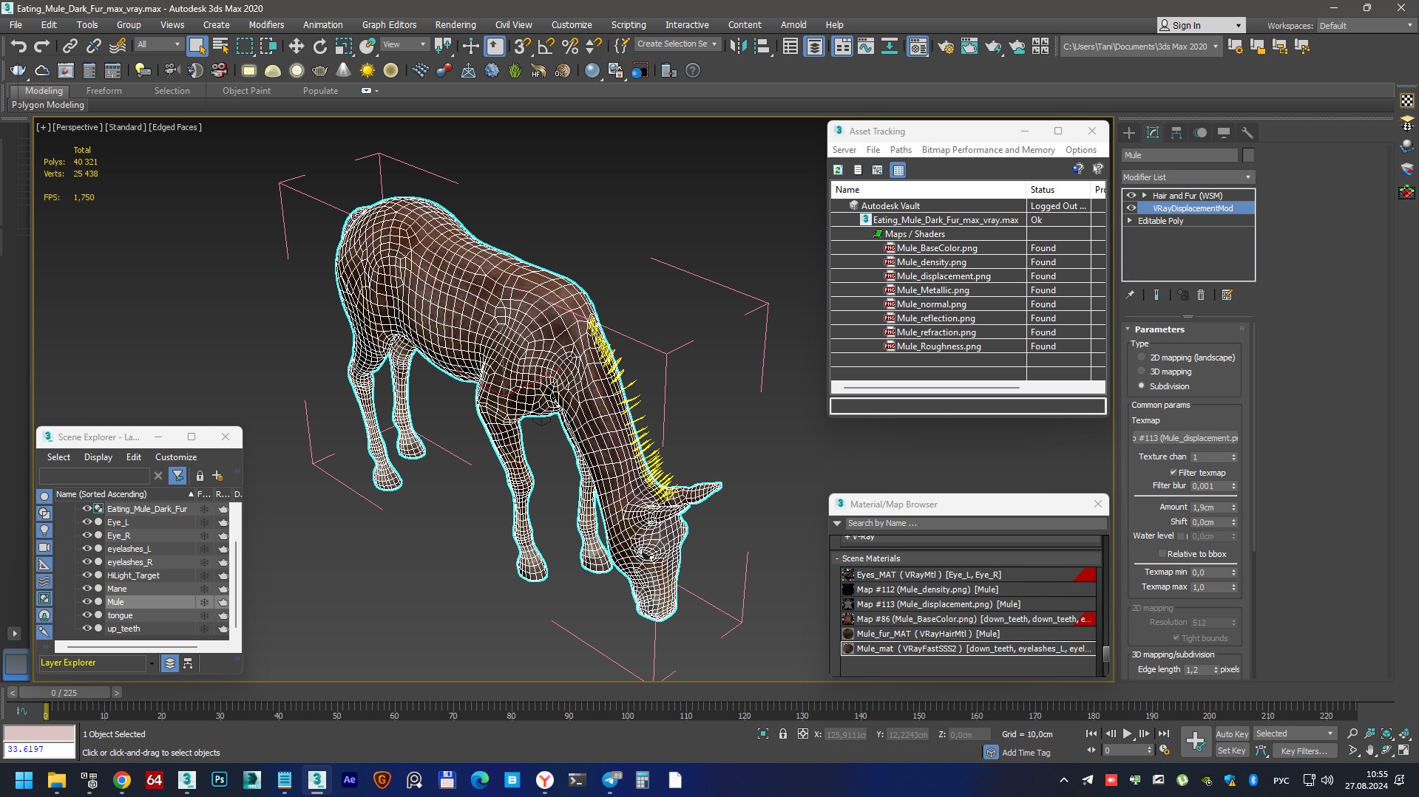Viewport: 1419px width, 797px height.
Task: Click the Sign In button
Action: point(1201,25)
